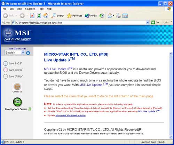Screen dimensions: 174x145
Task: Click the scroll down arrow of the page
Action: pyautogui.click(x=171, y=137)
